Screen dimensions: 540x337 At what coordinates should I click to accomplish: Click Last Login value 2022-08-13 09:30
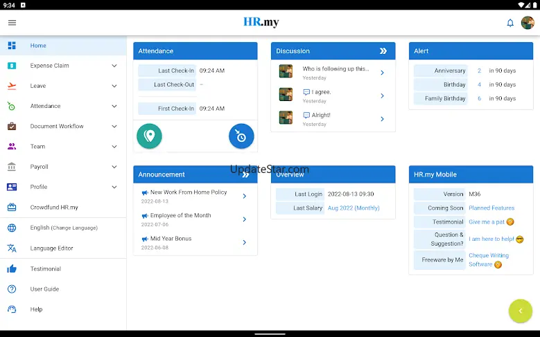(x=351, y=194)
